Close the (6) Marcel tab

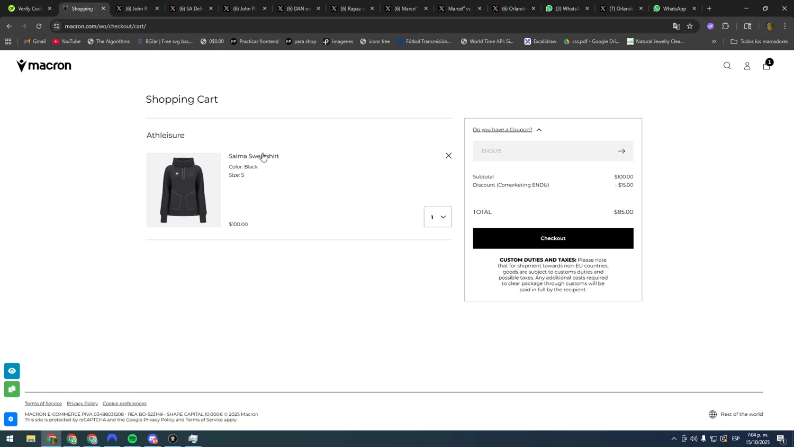426,8
